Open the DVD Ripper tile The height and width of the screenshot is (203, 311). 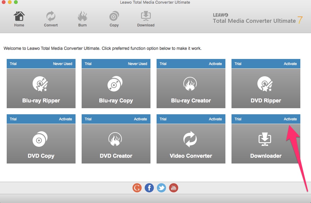coord(266,88)
